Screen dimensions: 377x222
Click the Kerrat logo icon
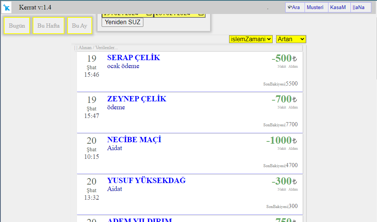tap(6, 8)
